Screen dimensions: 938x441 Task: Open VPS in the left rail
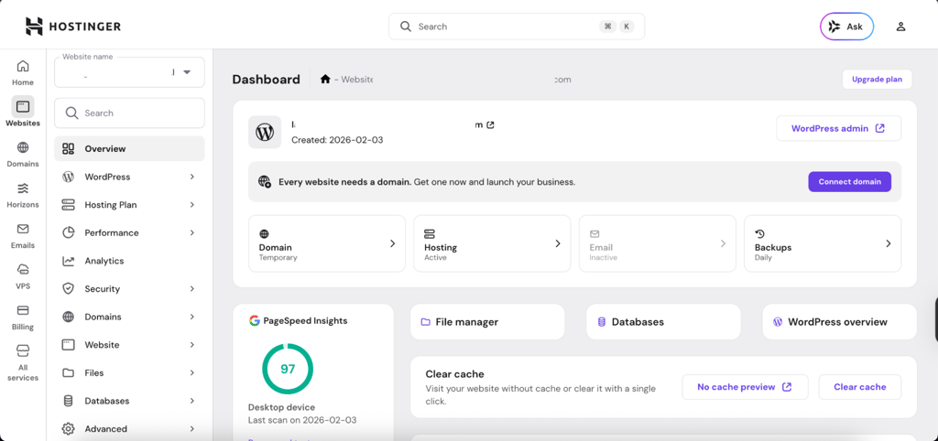[x=23, y=276]
